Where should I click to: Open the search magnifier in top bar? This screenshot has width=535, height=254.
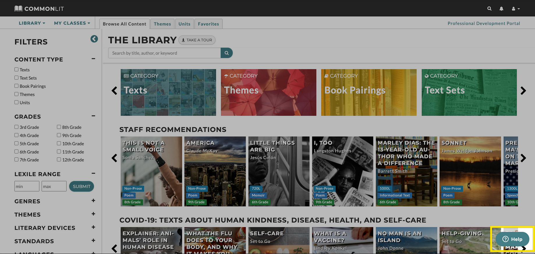[x=489, y=8]
